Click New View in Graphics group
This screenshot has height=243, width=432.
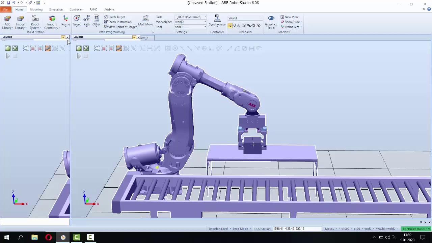289,17
